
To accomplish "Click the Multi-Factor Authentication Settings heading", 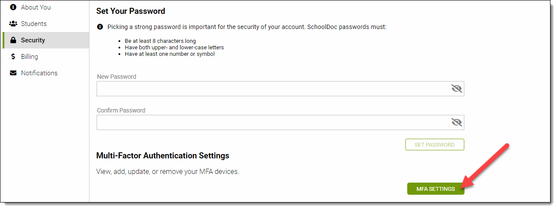I will (162, 155).
